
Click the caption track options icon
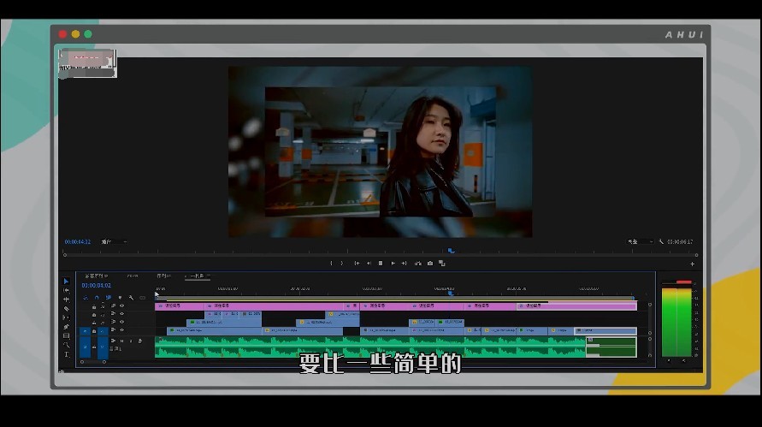[x=142, y=298]
